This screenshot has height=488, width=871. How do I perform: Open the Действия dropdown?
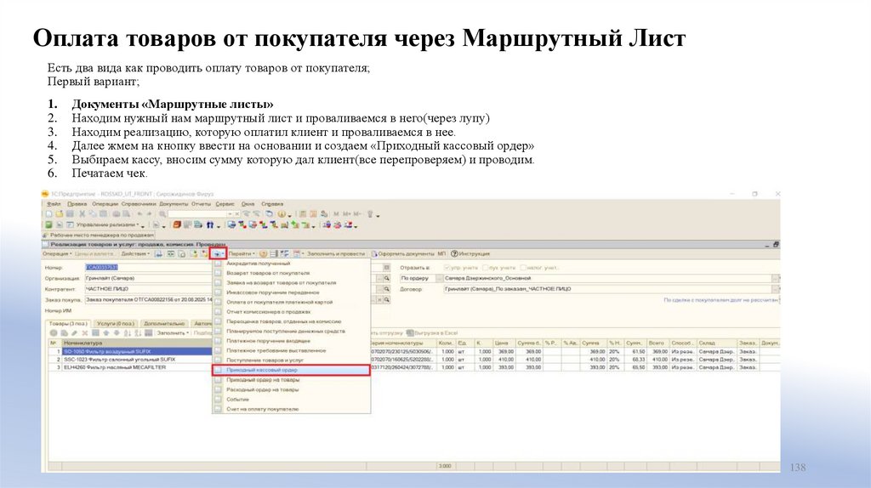click(x=136, y=253)
